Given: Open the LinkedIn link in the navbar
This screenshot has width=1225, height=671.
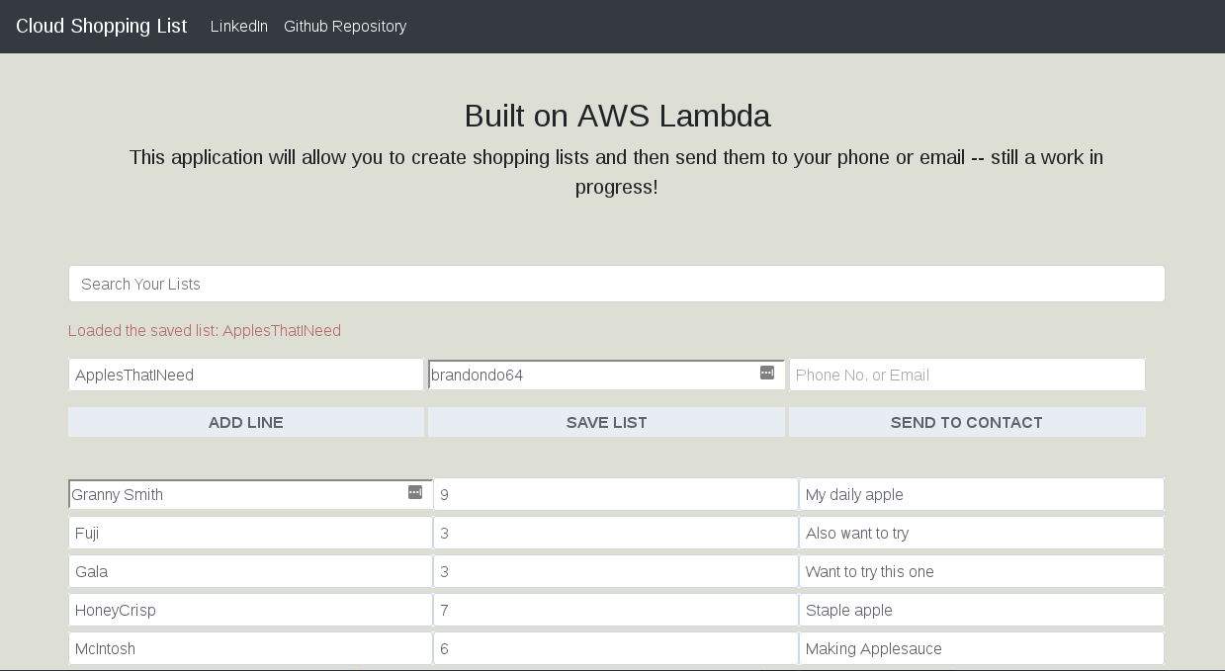Looking at the screenshot, I should click(x=238, y=27).
